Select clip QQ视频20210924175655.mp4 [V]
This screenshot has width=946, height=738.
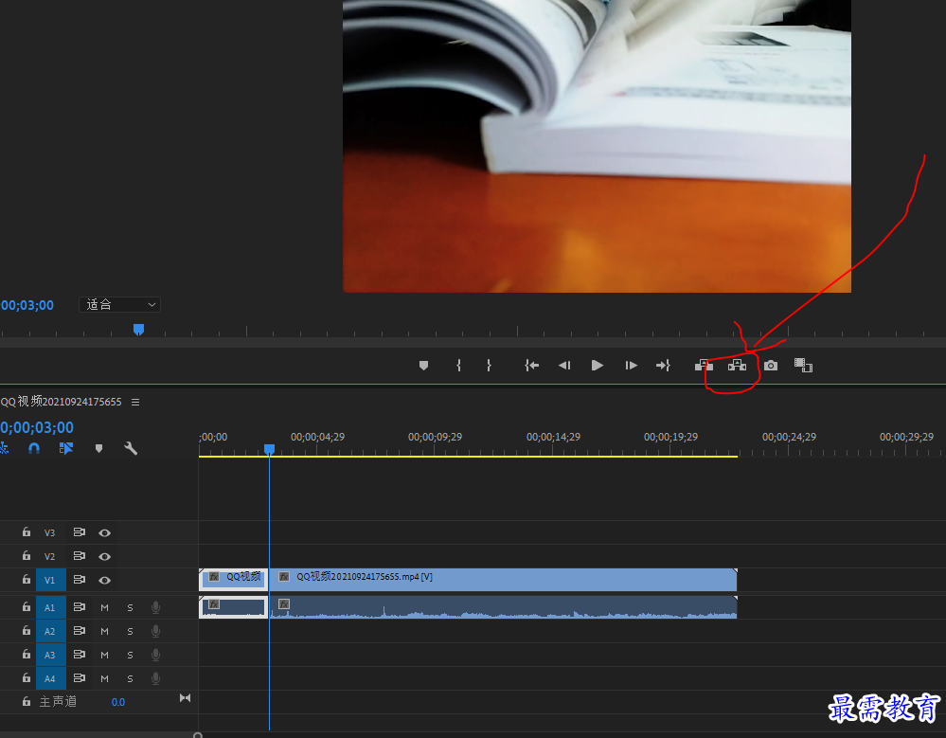point(503,579)
